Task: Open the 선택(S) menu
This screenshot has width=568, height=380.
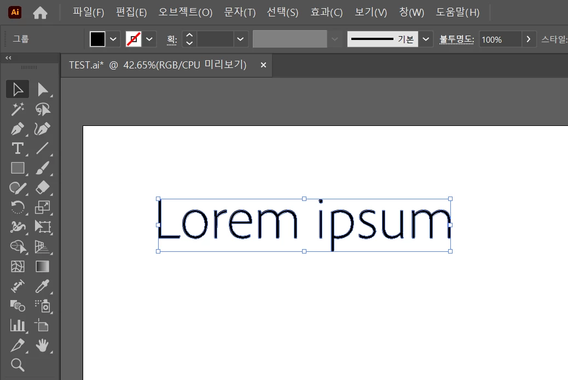Action: click(x=282, y=13)
